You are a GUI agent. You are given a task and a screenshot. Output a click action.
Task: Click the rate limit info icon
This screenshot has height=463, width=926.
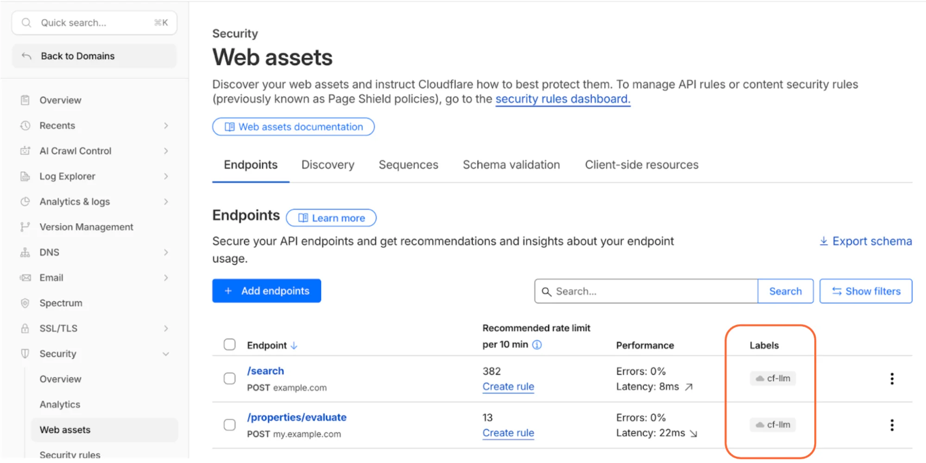tap(537, 344)
